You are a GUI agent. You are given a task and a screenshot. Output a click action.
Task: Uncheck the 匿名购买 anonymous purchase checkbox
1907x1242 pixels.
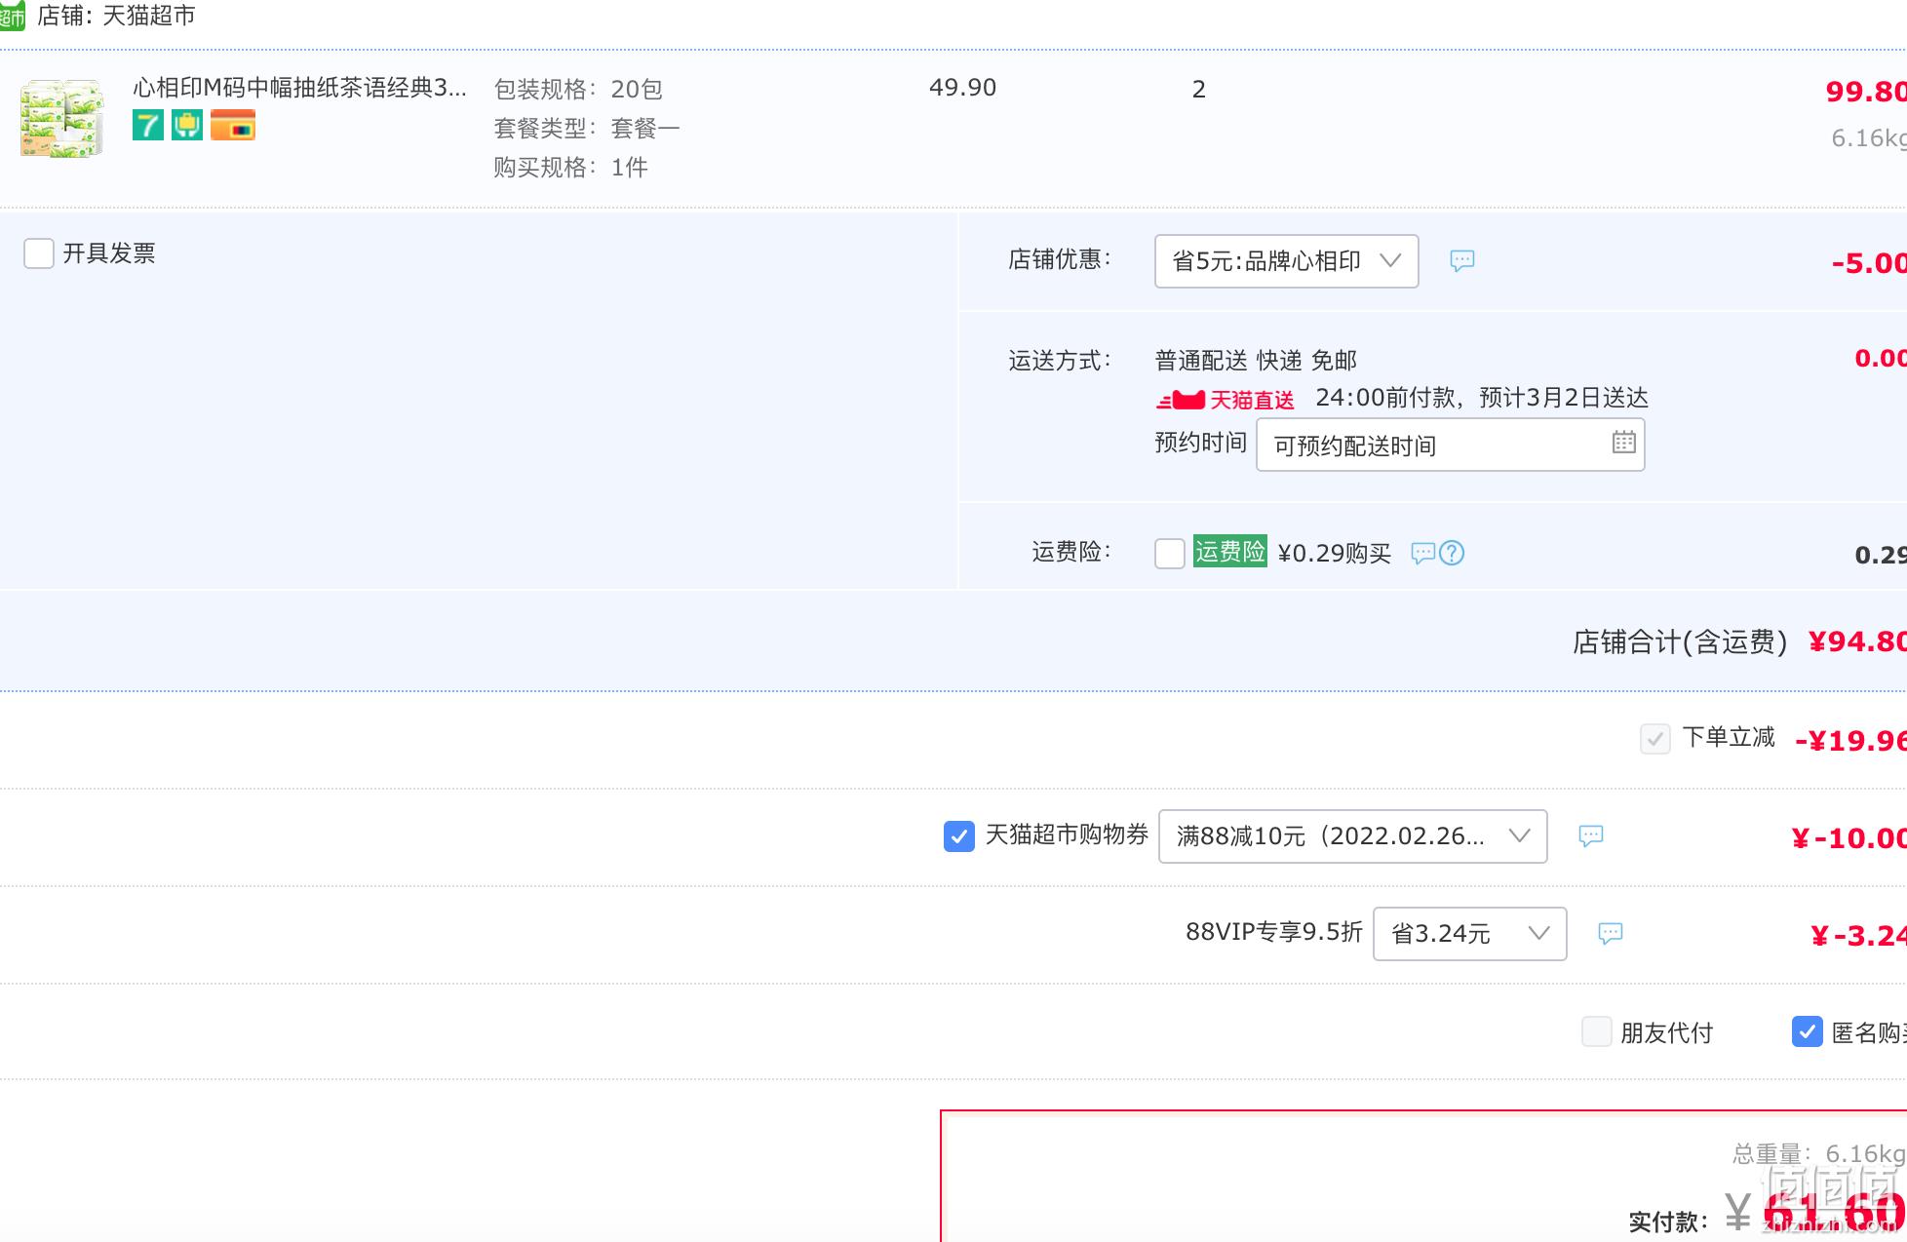[1807, 1031]
